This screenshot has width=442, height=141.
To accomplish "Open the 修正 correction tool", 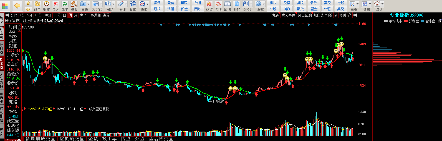I will [x=37, y=4].
